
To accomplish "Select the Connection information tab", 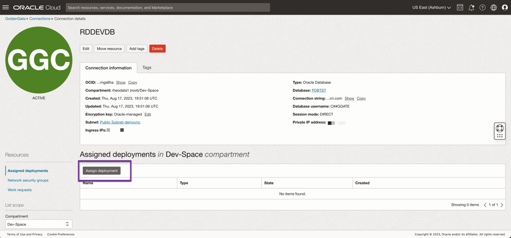I will point(108,68).
